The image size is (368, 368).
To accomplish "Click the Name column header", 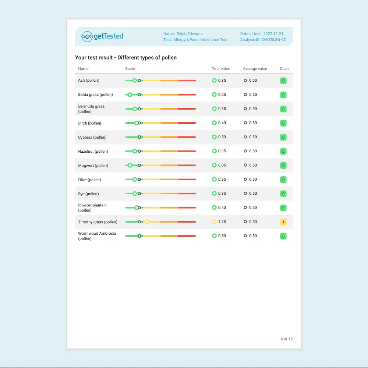I will point(84,69).
